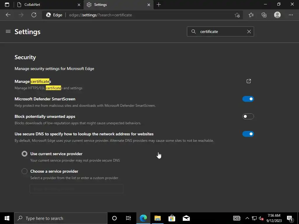Click the muted volume tray icon
The height and width of the screenshot is (224, 299).
click(x=261, y=218)
